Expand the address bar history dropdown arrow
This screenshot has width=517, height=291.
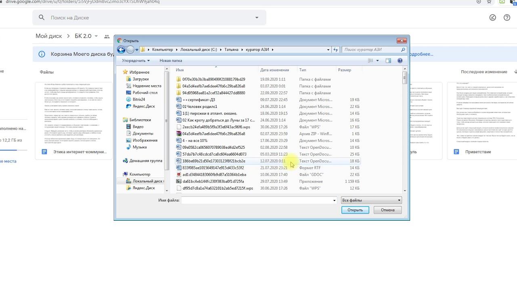click(328, 50)
